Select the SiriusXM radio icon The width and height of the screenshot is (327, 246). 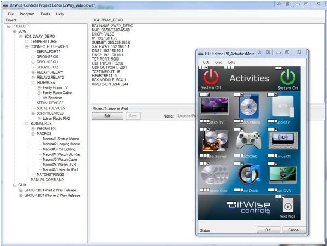[283, 140]
